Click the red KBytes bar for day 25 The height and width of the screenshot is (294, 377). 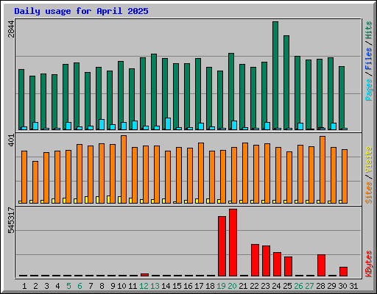(x=288, y=267)
